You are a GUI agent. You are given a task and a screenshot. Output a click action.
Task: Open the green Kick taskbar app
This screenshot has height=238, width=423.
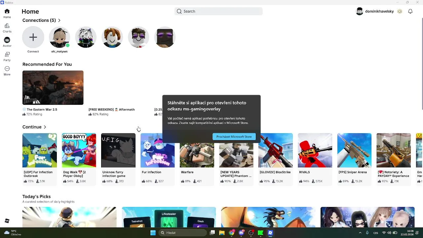[260, 233]
